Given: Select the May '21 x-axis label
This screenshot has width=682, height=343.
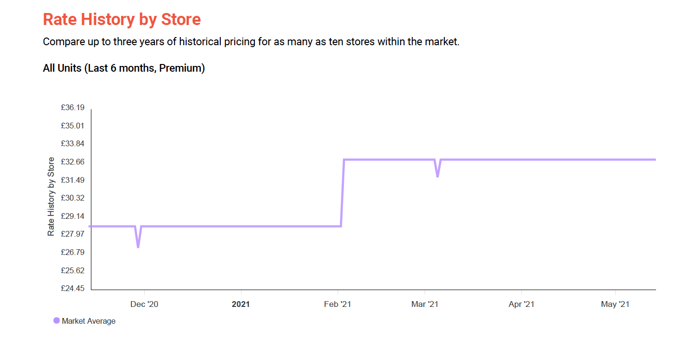Looking at the screenshot, I should [x=616, y=305].
